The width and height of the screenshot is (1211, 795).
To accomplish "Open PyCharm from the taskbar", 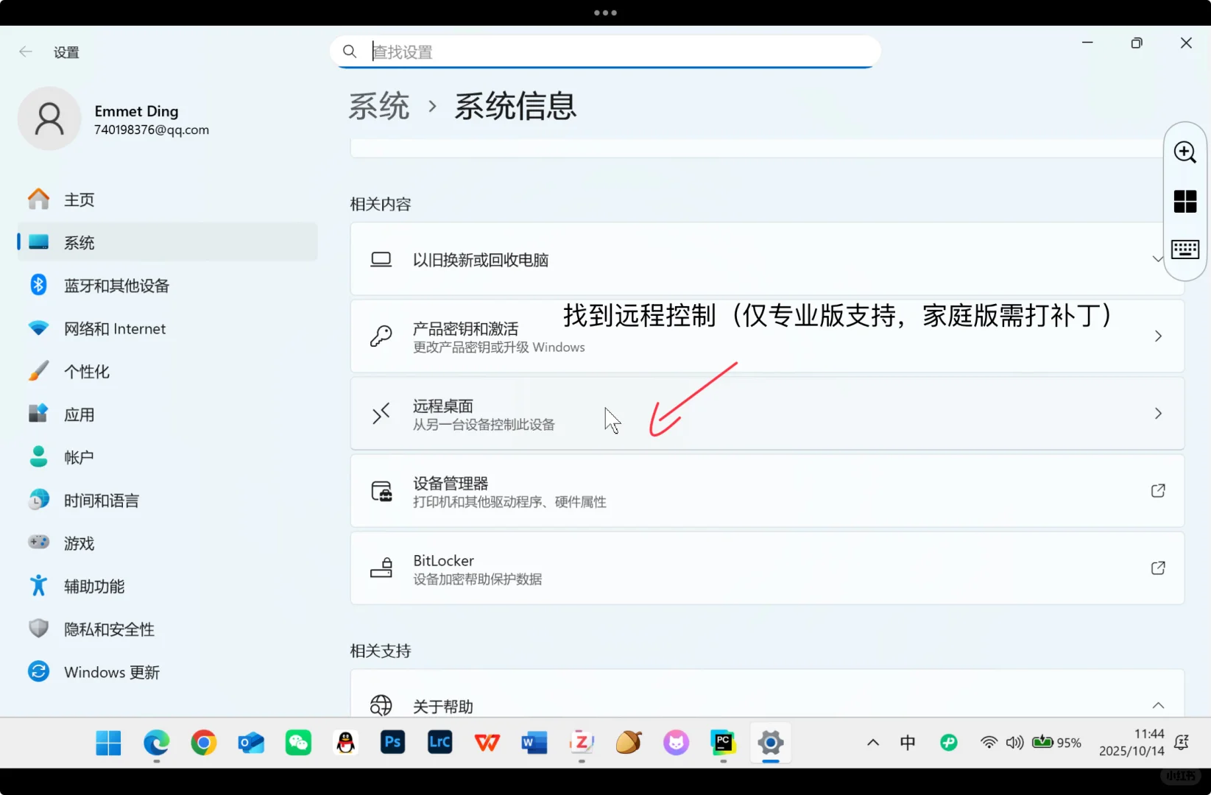I will [x=723, y=743].
